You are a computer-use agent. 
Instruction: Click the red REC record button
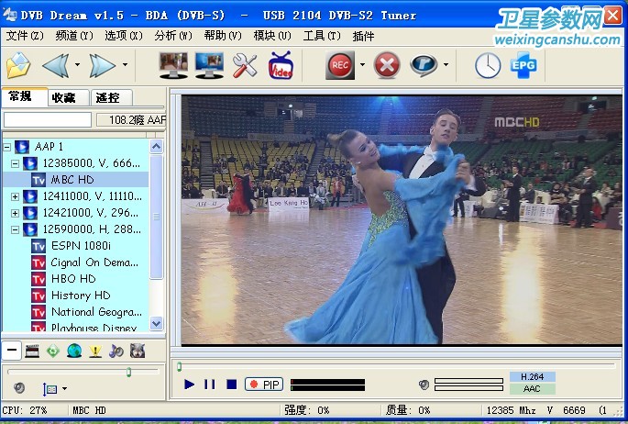[340, 65]
